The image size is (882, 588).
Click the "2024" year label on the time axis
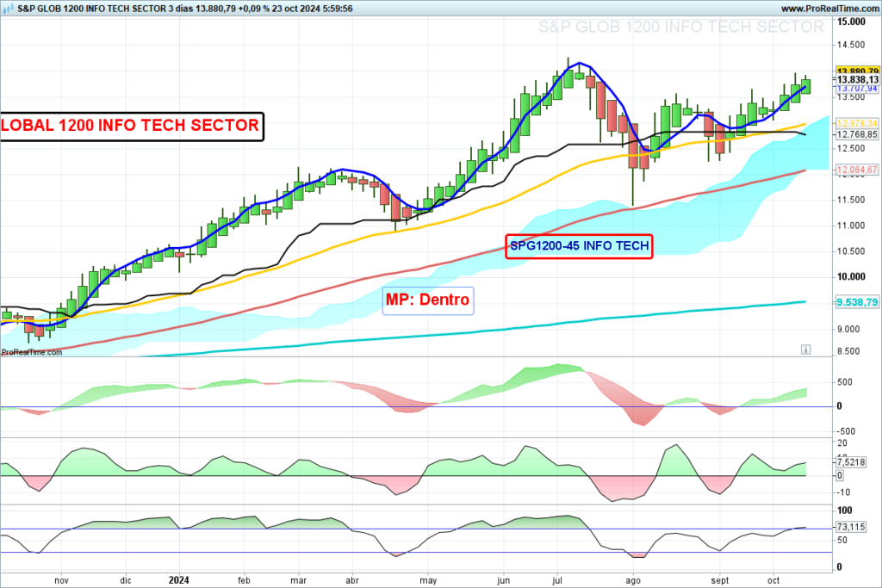point(179,580)
